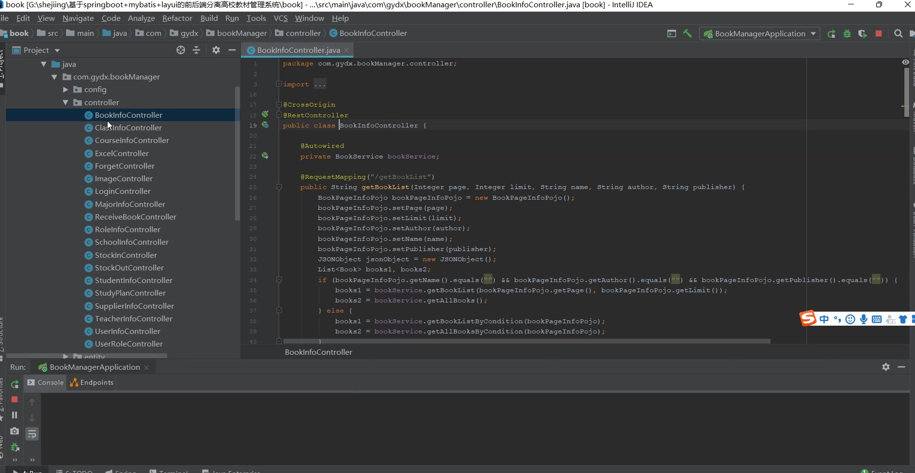Toggle soft-wrap in the Run console
This screenshot has width=915, height=473.
coord(32,434)
